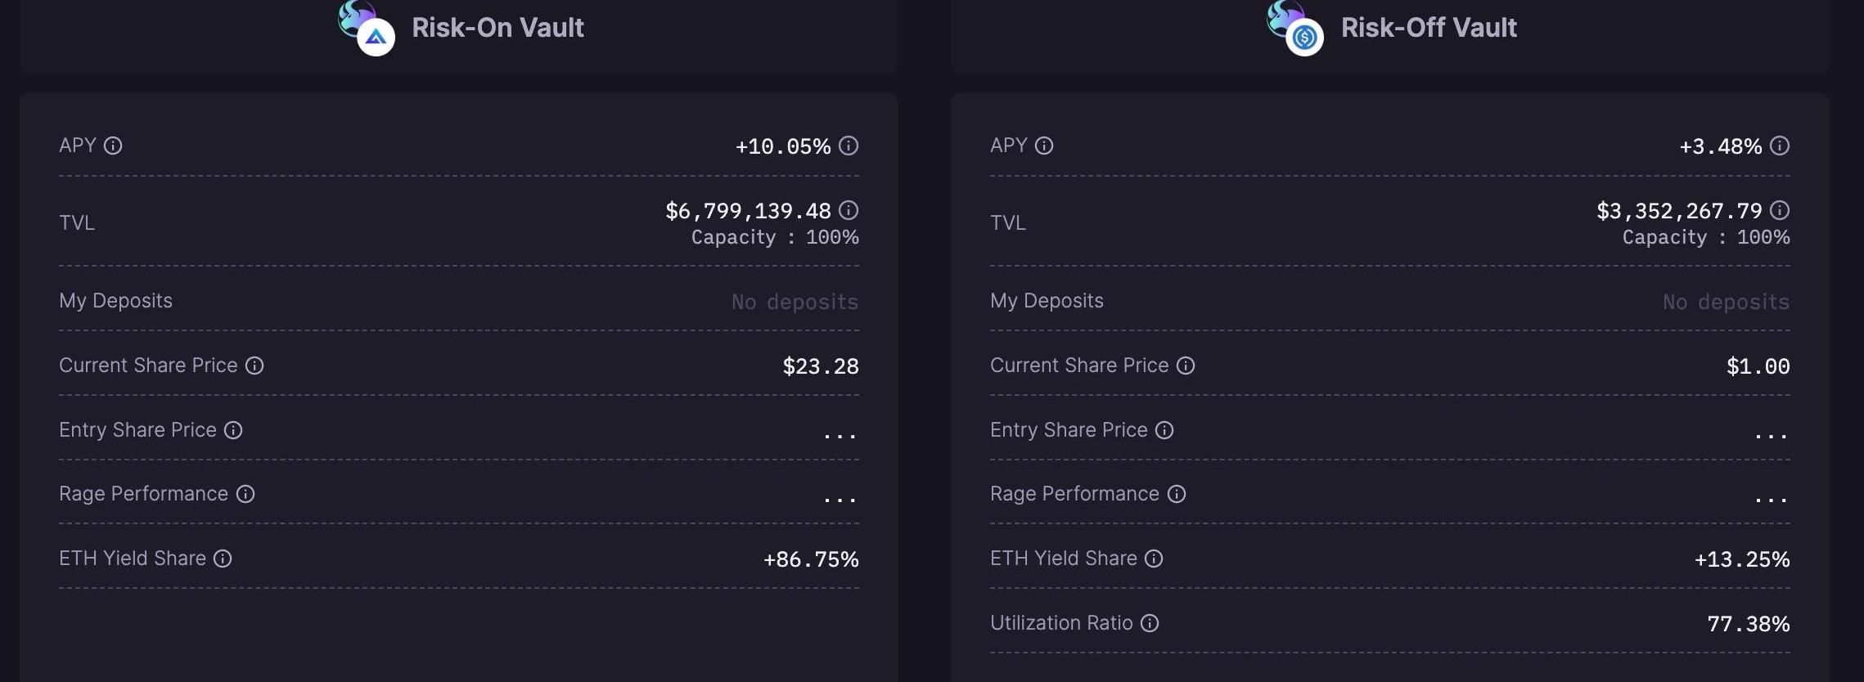Click Risk-On ETH Yield Share info icon
This screenshot has height=682, width=1864.
223,559
